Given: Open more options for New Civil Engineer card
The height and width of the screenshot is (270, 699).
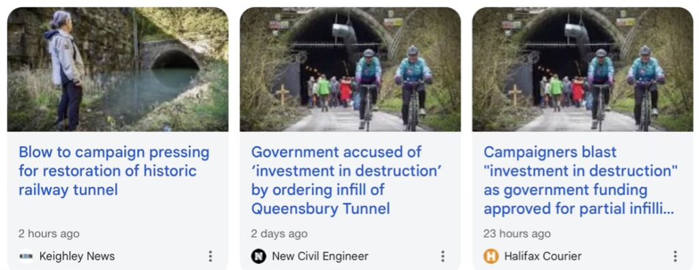Looking at the screenshot, I should (442, 256).
